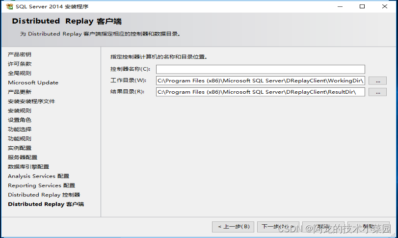Select 功能选择 step in sidebar
This screenshot has width=398, height=238.
20,129
